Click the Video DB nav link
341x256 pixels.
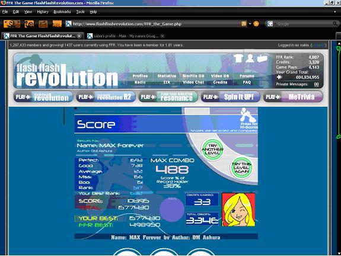coord(220,76)
